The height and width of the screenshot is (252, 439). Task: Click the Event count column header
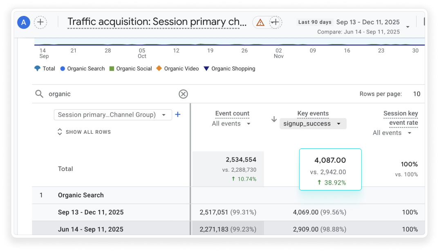click(232, 114)
